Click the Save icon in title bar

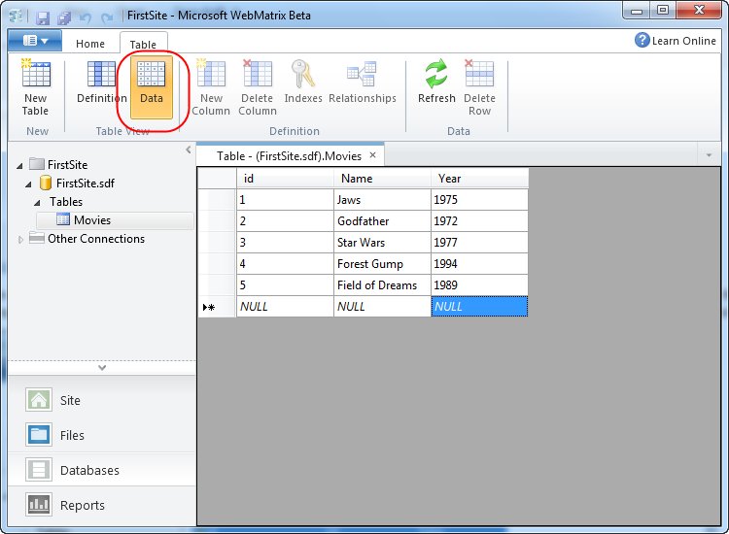point(43,17)
